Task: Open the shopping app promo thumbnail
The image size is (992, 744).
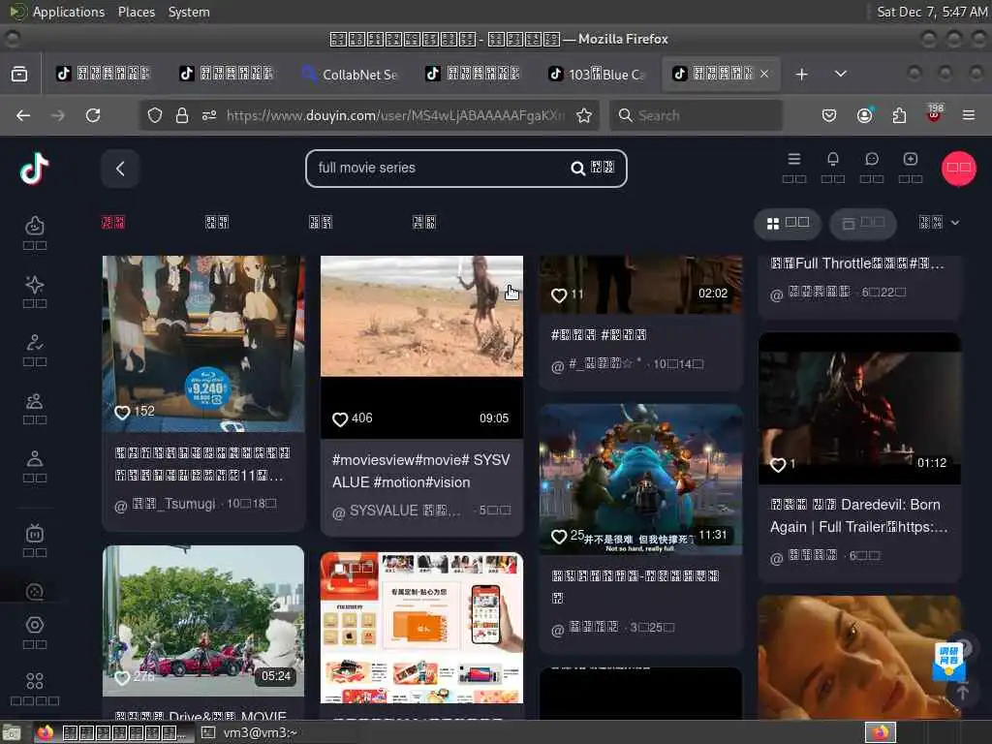Action: (421, 628)
